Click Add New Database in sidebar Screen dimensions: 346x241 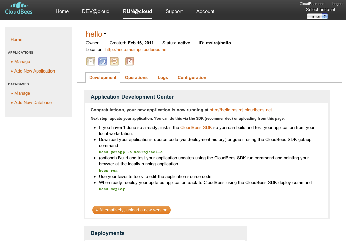pos(33,103)
